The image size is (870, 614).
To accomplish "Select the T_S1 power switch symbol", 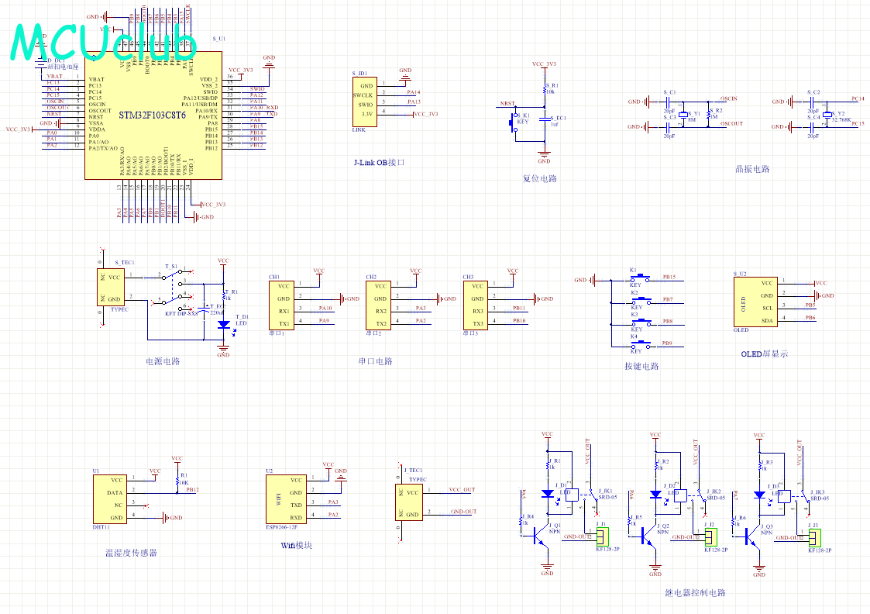I will (x=173, y=289).
